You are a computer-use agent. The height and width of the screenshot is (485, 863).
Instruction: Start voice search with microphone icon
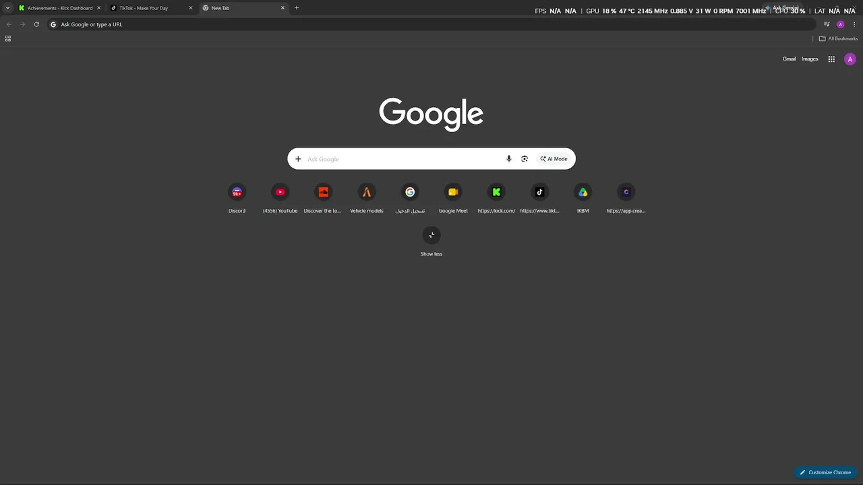click(x=509, y=159)
